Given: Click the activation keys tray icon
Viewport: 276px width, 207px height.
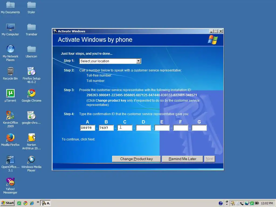Looking at the screenshot, I should click(233, 203).
